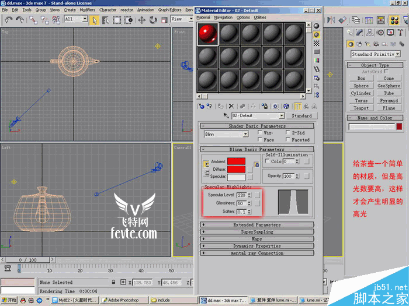Open the Hierarchy tab in command panel
The height and width of the screenshot is (306, 409).
coord(370,33)
